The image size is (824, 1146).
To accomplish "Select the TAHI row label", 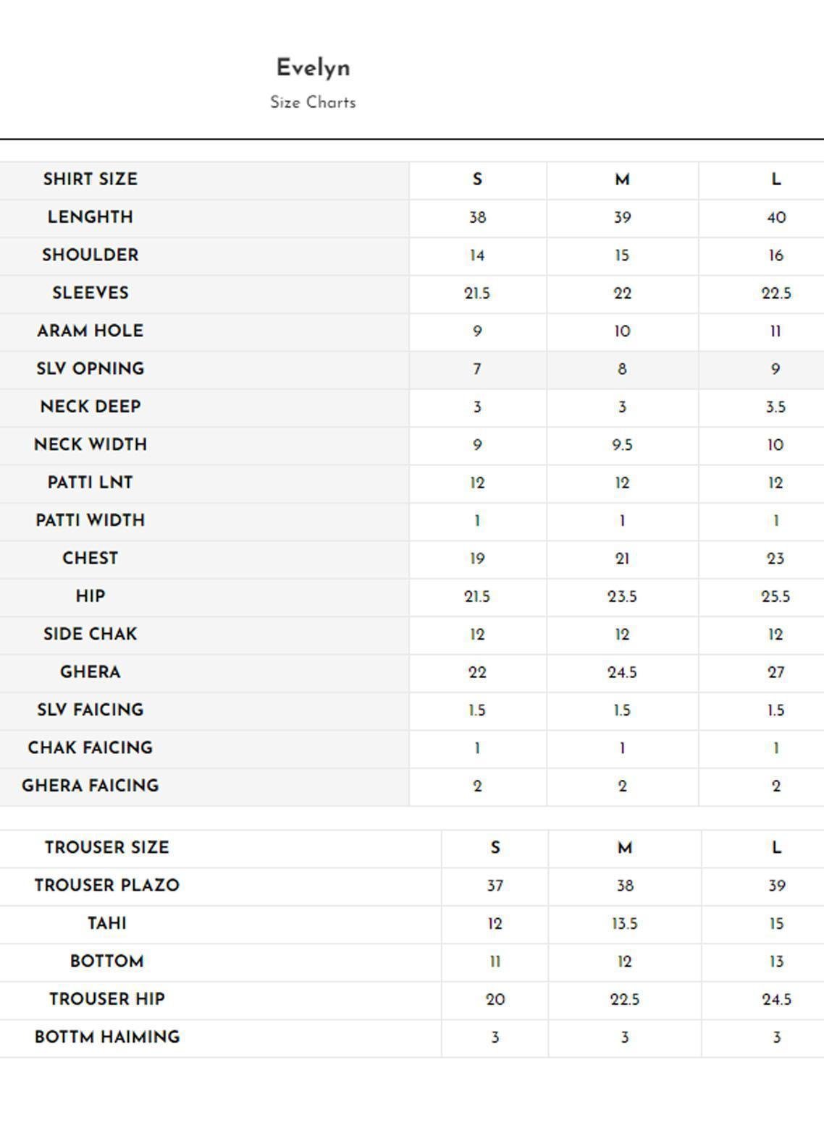I will 107,923.
